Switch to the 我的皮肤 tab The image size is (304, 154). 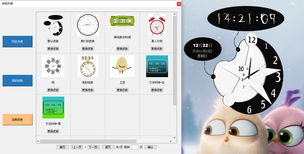click(17, 81)
